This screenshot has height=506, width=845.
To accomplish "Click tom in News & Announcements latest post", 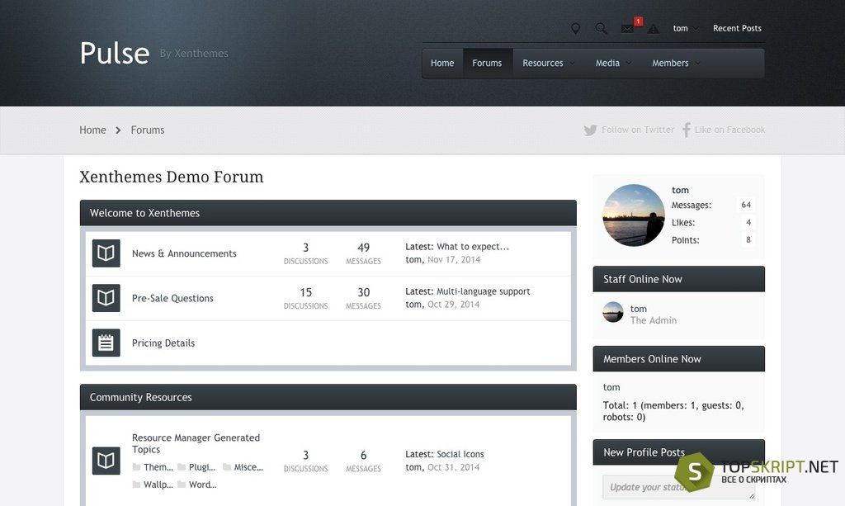I will click(413, 260).
